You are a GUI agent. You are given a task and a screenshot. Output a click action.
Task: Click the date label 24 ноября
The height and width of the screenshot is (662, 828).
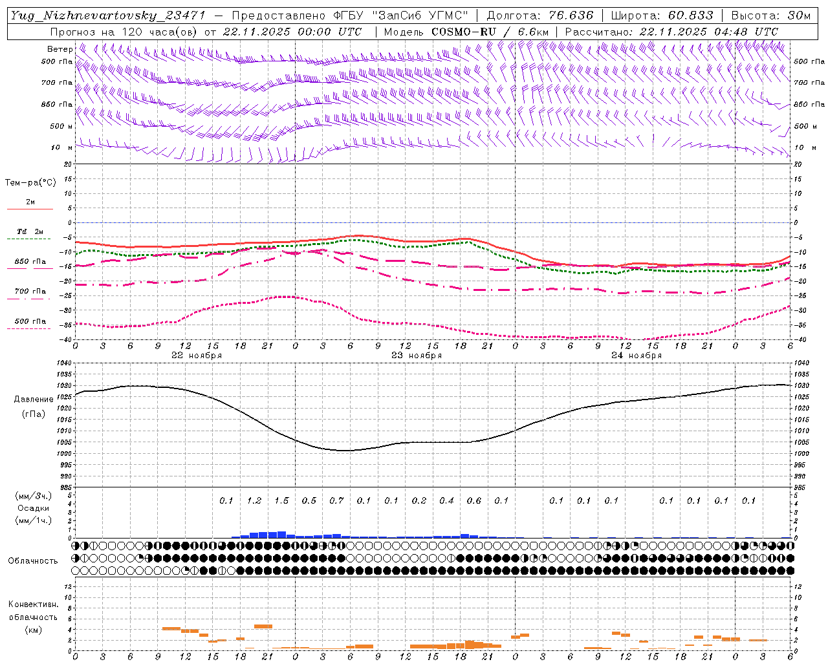pos(637,356)
